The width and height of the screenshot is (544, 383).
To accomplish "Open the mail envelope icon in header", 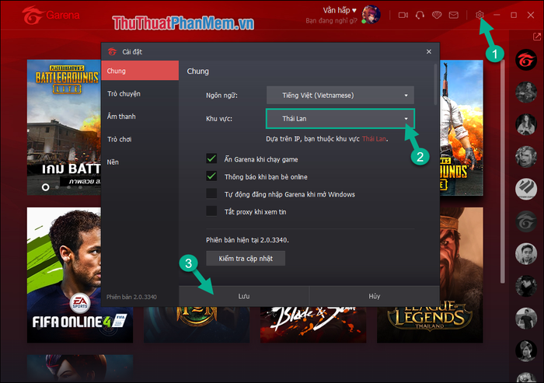I will coord(453,15).
